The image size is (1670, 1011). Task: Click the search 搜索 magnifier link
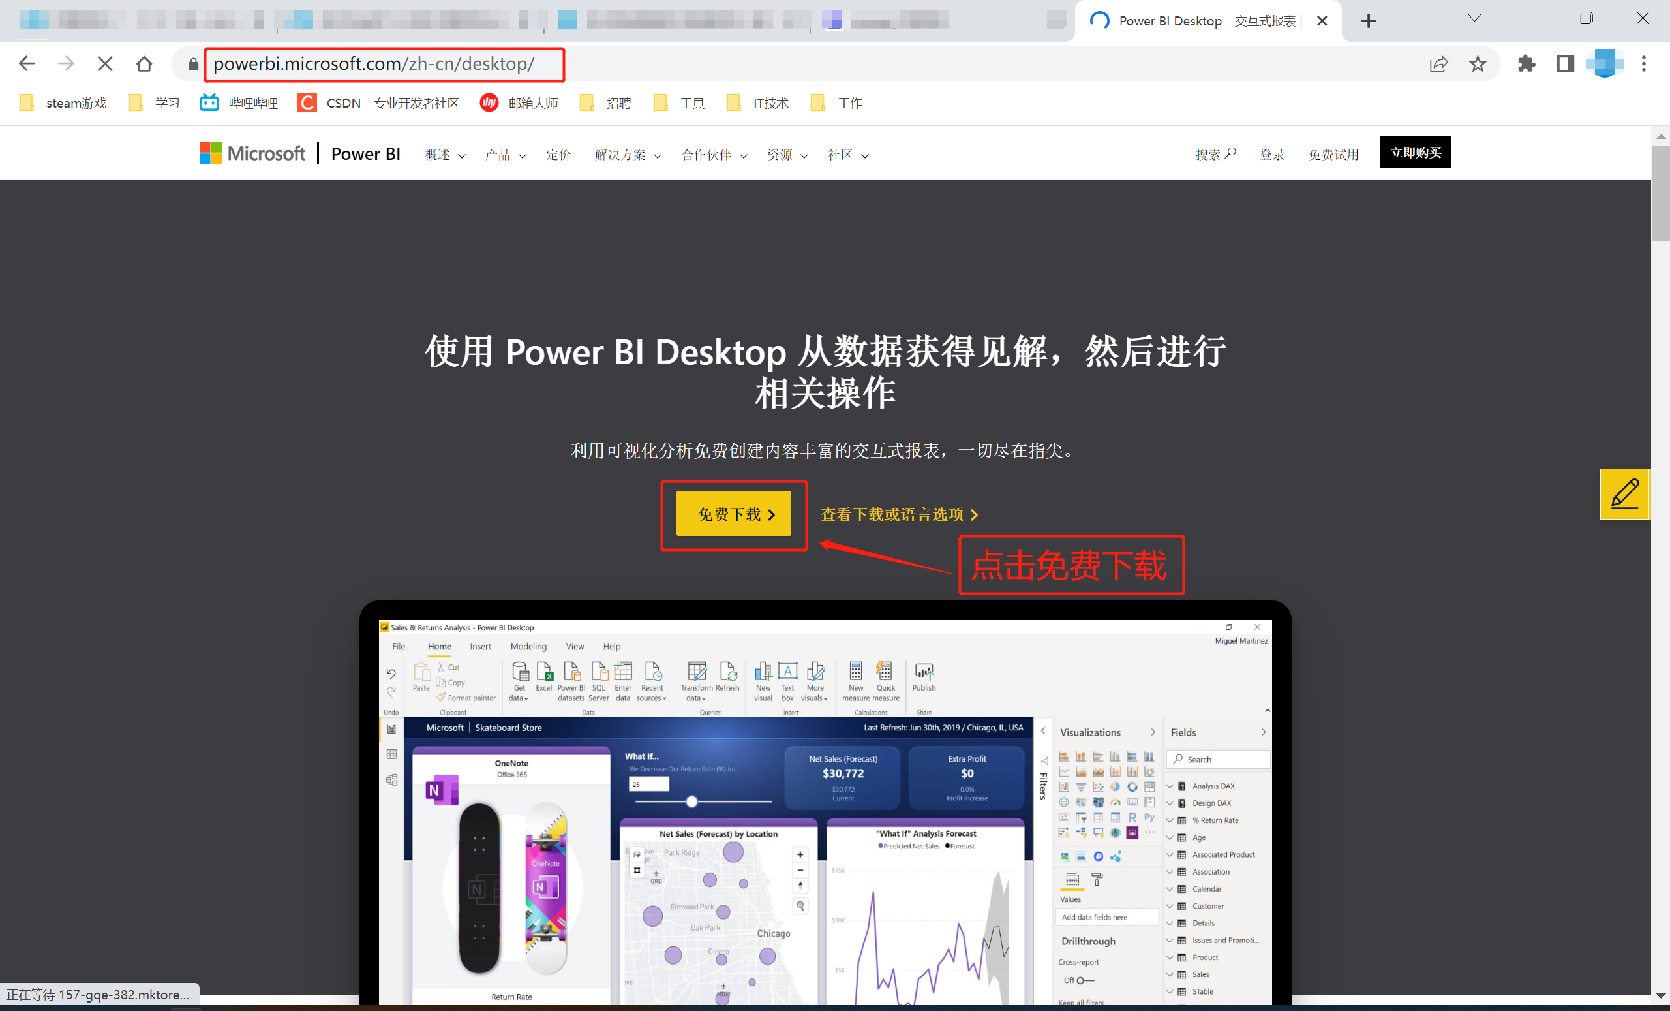coord(1215,155)
